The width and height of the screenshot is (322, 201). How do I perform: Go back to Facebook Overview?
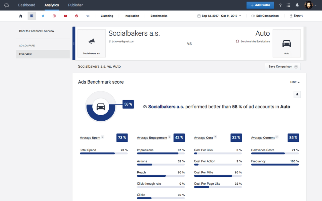pyautogui.click(x=37, y=31)
